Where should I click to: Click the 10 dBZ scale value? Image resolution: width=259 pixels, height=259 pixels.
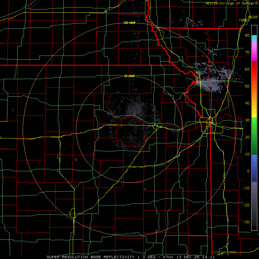247,154
